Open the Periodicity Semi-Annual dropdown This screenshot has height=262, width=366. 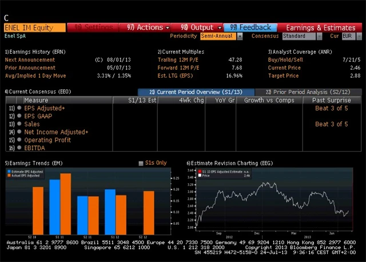tap(240, 36)
